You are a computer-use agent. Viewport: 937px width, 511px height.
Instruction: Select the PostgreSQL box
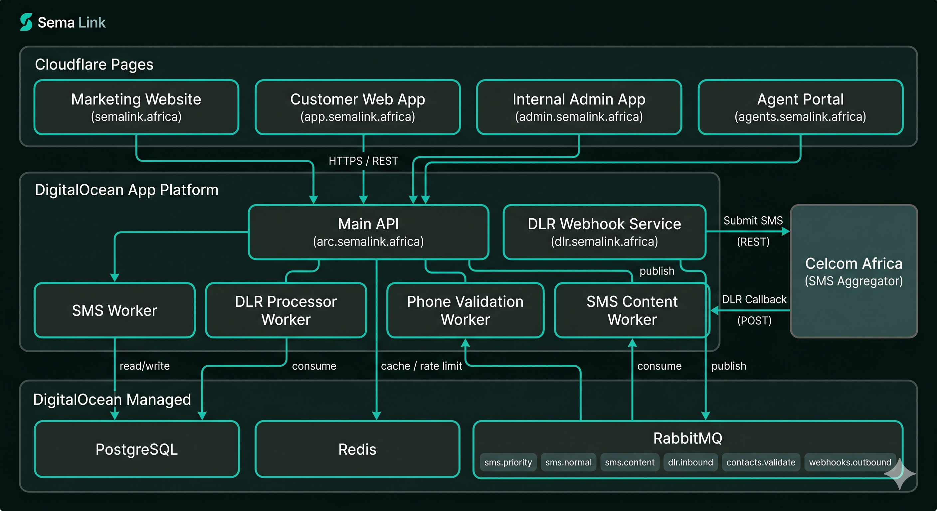137,449
